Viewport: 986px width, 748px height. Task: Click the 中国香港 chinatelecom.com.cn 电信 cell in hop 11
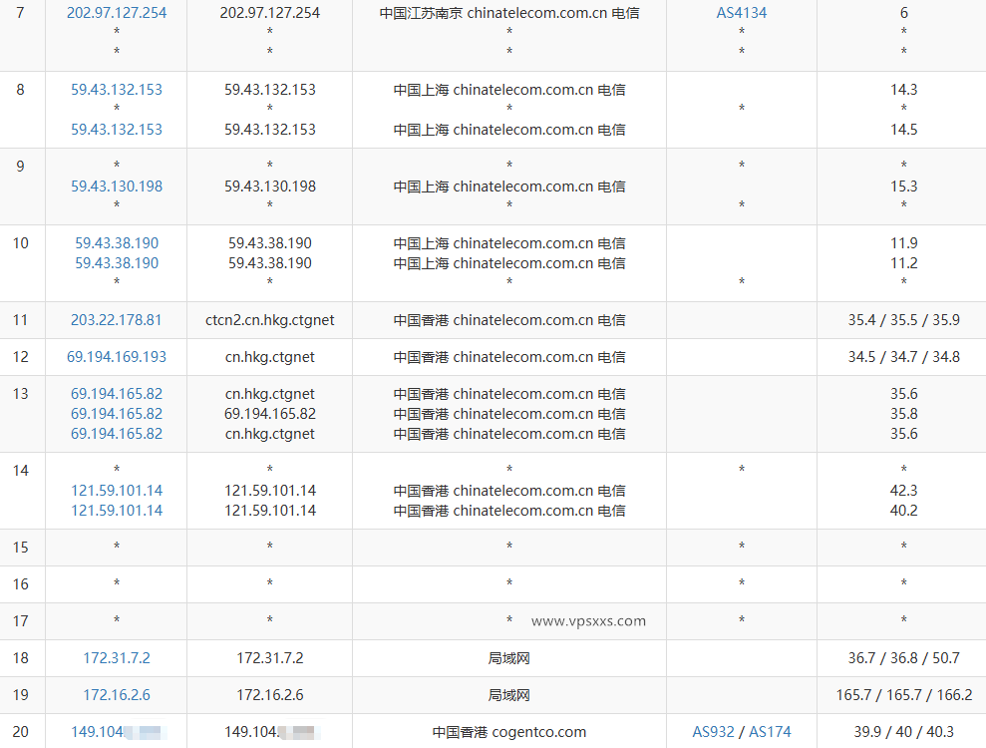pos(509,319)
